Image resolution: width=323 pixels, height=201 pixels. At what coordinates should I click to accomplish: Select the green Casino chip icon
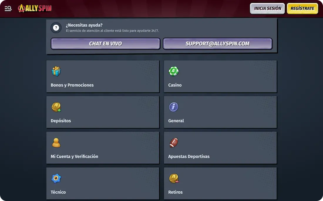click(x=174, y=71)
